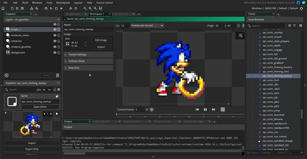Switch to the Feather Messages tab
Image resolution: width=307 pixels, height=159 pixels.
pos(194,121)
